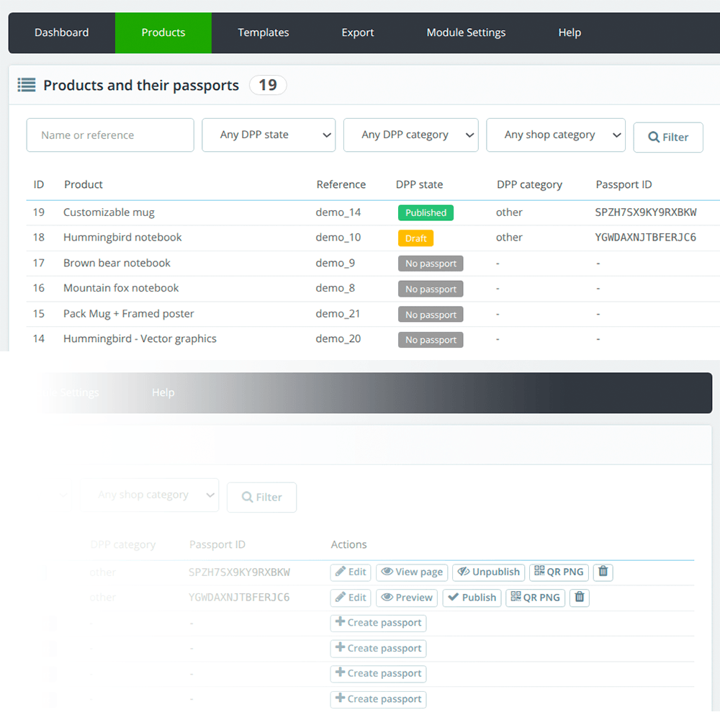Click the Draft badge for Hummingbird notebook
This screenshot has width=720, height=720.
click(x=415, y=238)
